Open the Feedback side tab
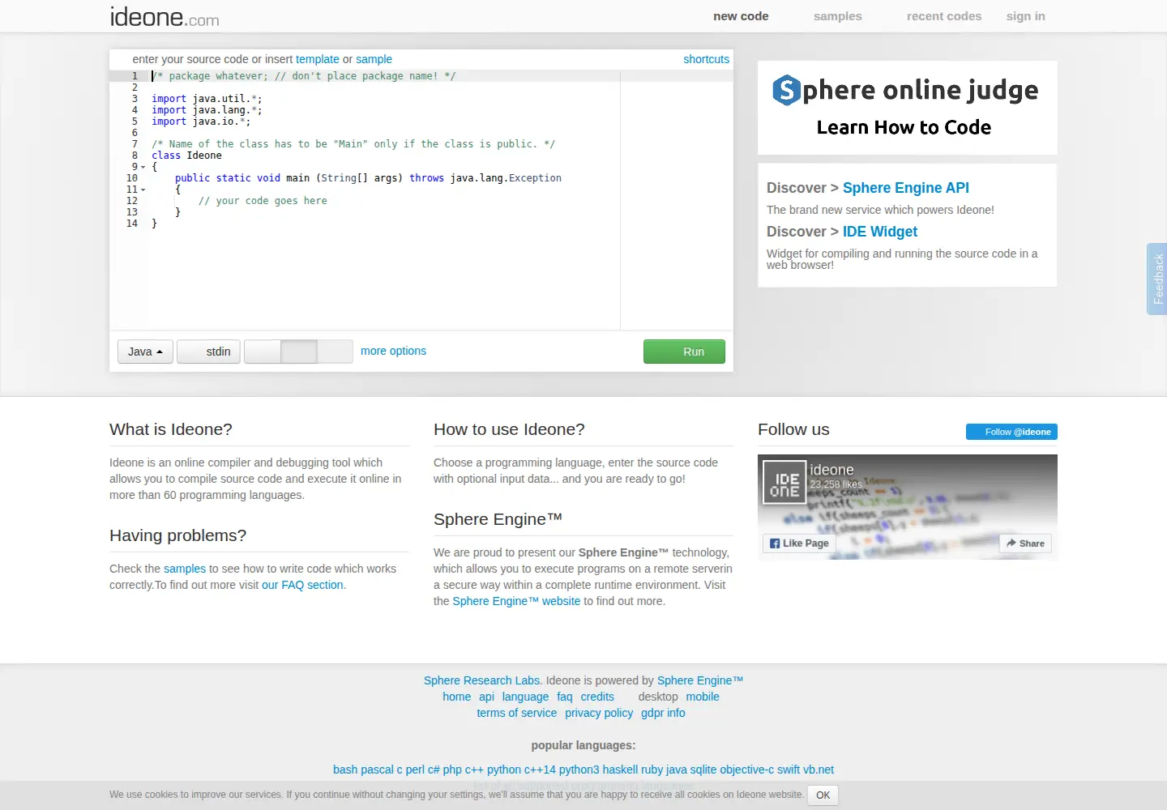Screen dimensions: 1167x810 (x=1157, y=279)
